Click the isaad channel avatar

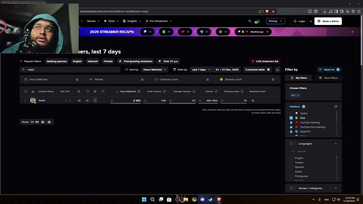[33, 100]
